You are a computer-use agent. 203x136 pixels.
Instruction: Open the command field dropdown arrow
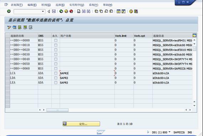[43, 11]
